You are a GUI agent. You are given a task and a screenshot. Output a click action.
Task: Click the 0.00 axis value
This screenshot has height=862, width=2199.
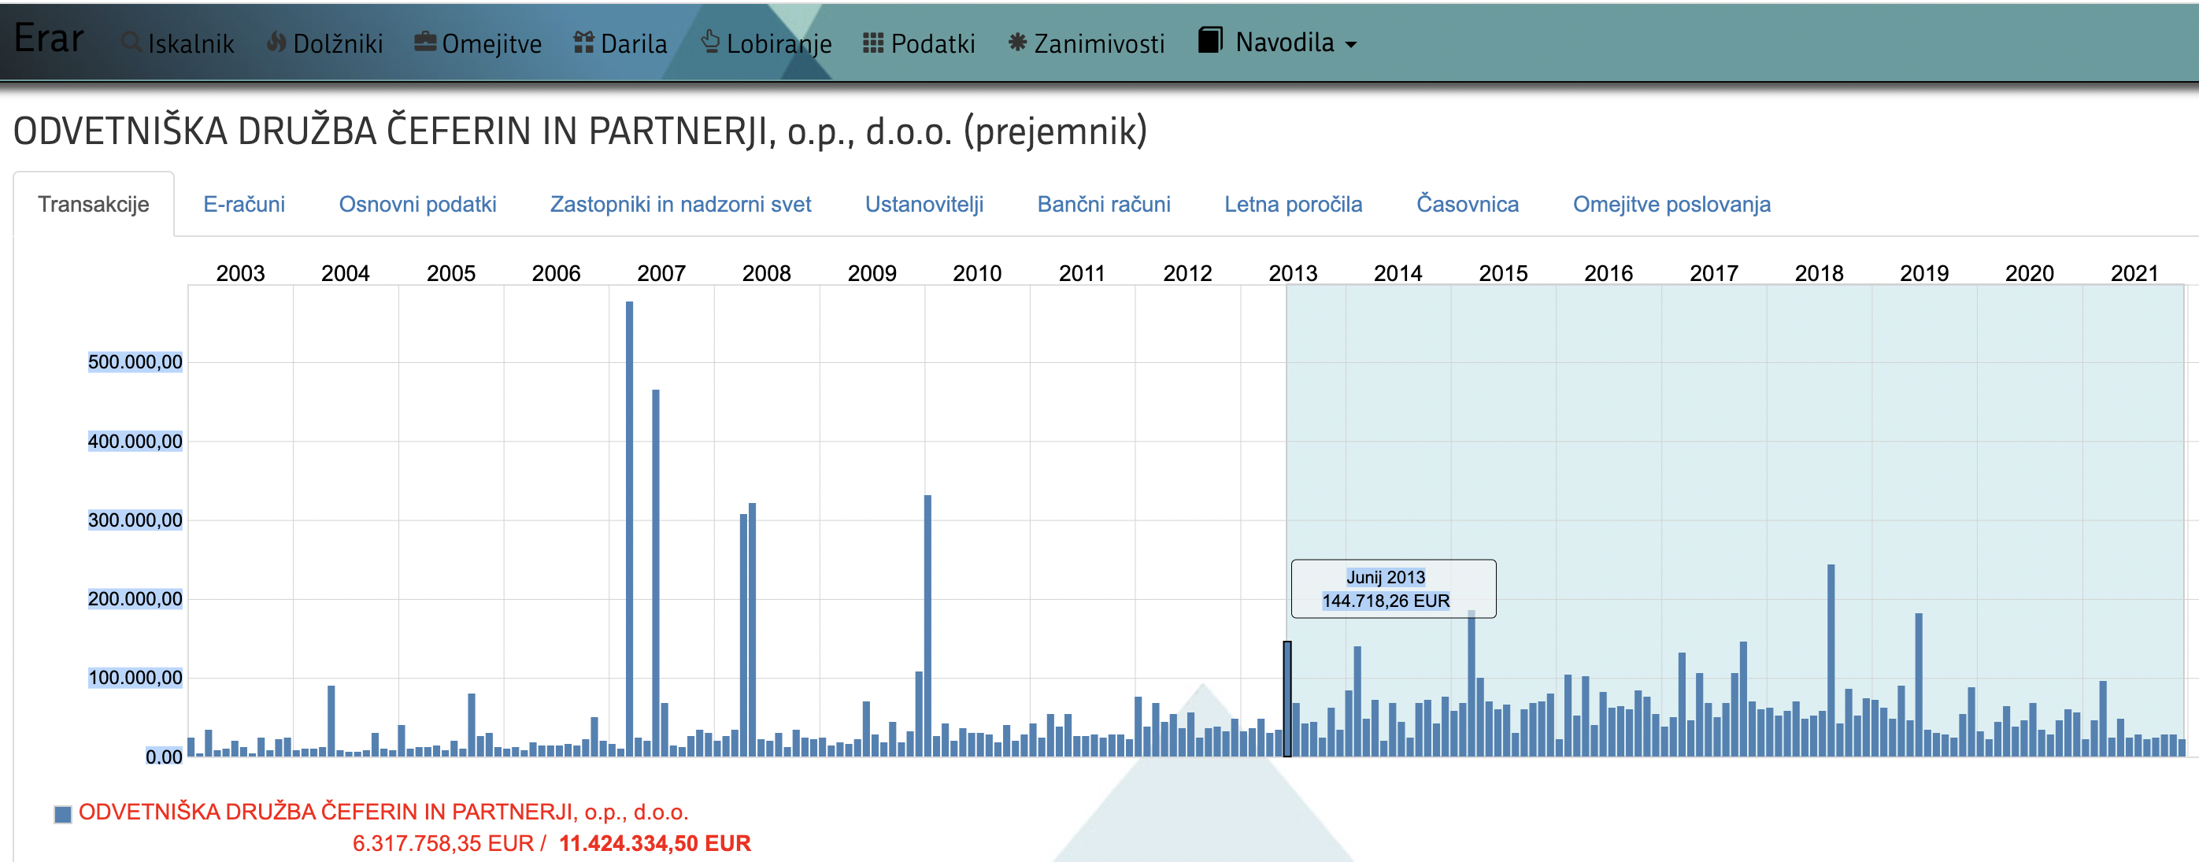click(164, 757)
